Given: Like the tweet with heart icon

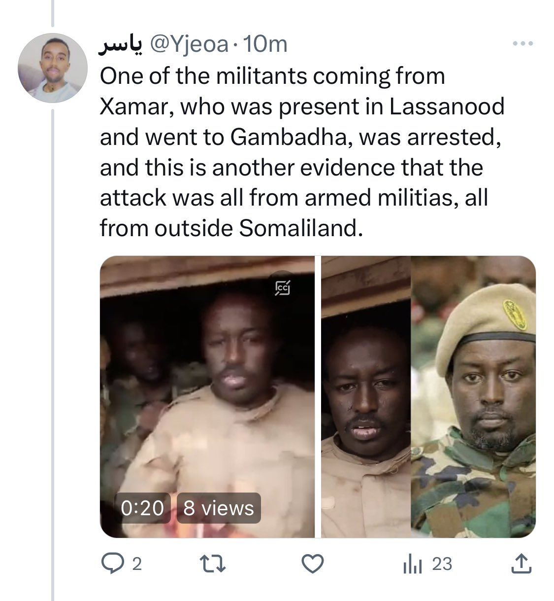Looking at the screenshot, I should 313,564.
